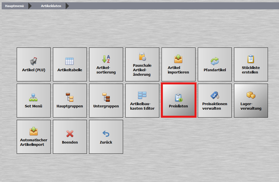This screenshot has height=182, width=279.
Task: Open the Untergruppen tile
Action: tap(106, 101)
